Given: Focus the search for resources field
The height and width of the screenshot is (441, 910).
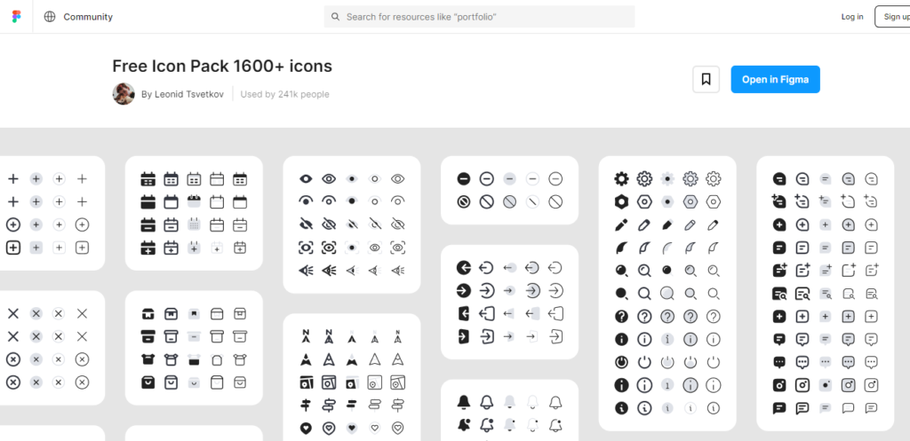Looking at the screenshot, I should 479,17.
